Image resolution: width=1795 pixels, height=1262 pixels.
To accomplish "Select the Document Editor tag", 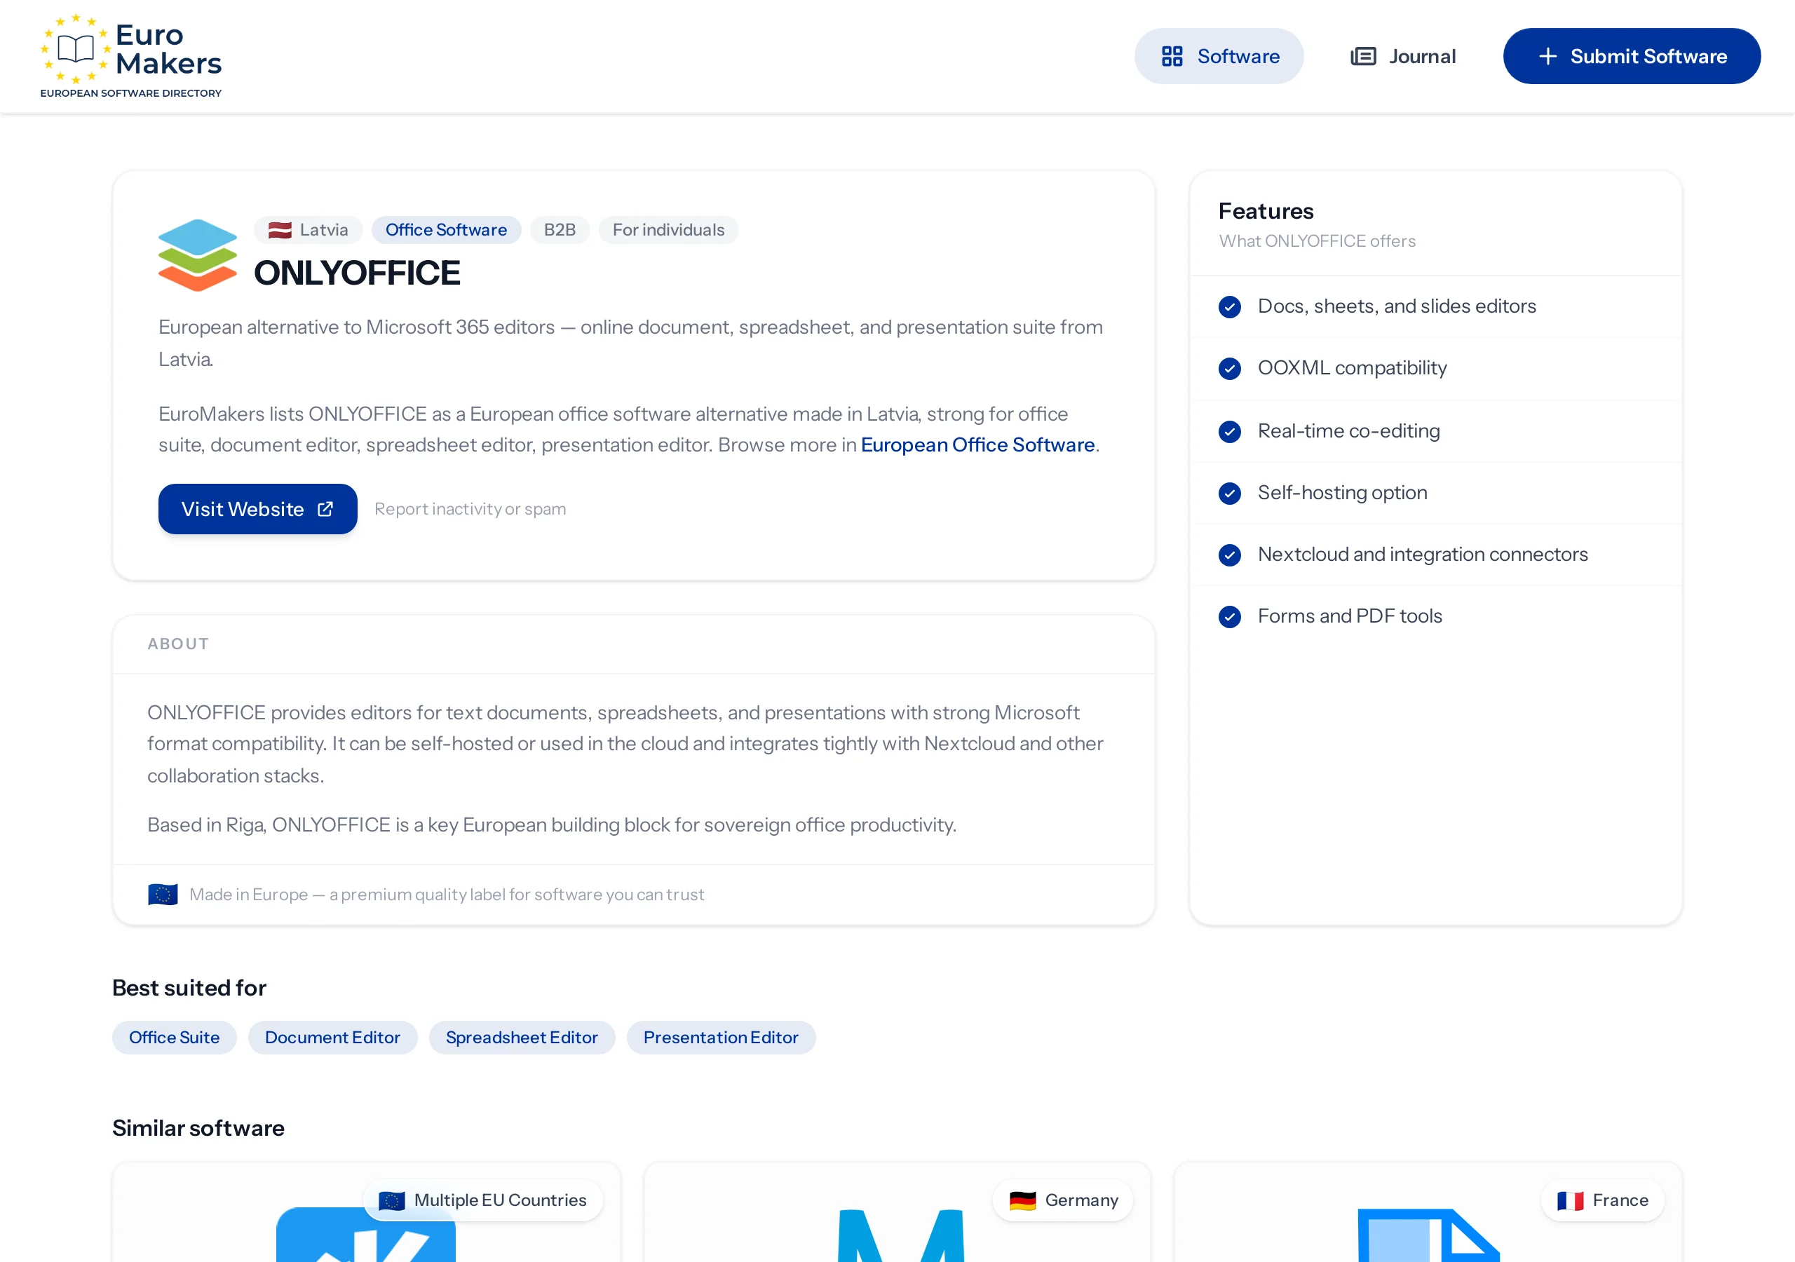I will (x=332, y=1037).
